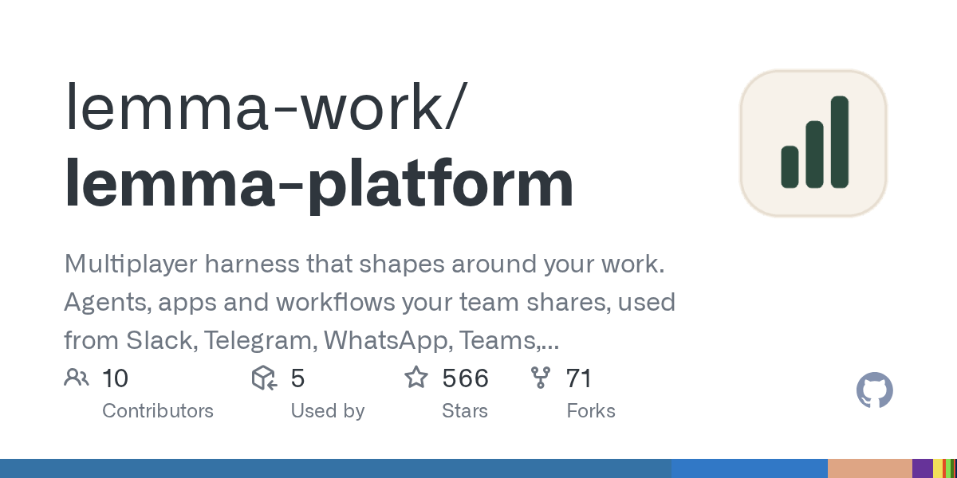Click the GitHub octocat logo
This screenshot has width=957, height=478.
point(875,390)
